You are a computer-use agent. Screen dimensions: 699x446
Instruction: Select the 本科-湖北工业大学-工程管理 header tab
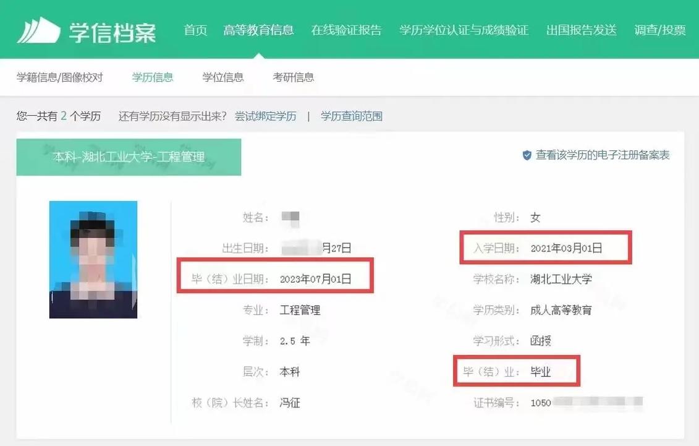click(x=129, y=157)
